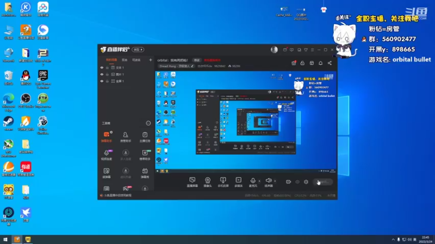The image size is (435, 244).
Task: Open the 读弹幕 tool
Action: (x=107, y=173)
